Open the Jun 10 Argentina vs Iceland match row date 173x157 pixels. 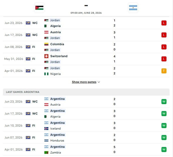(x=14, y=126)
